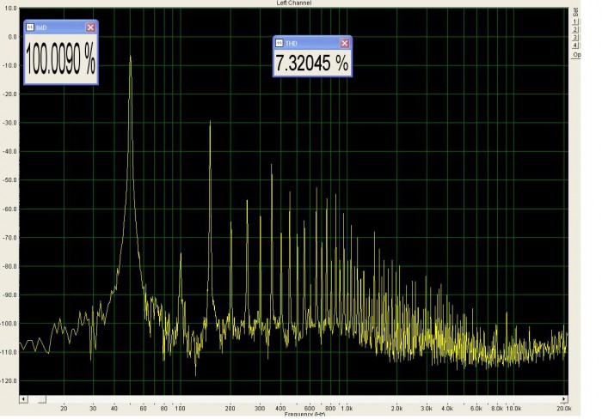Click the scrollbar right arrow
602x419 pixels.
(564, 399)
